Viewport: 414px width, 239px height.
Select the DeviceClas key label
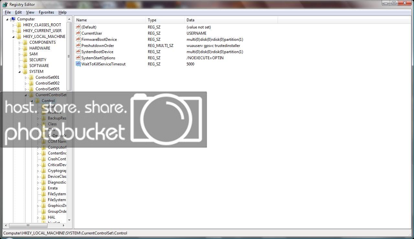click(57, 176)
